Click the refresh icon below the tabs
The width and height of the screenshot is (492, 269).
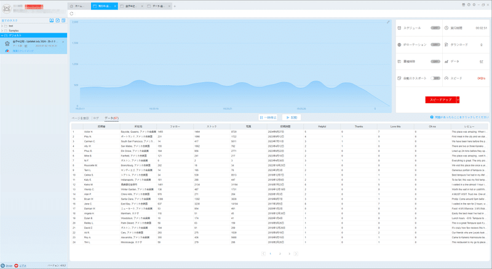[x=71, y=14]
